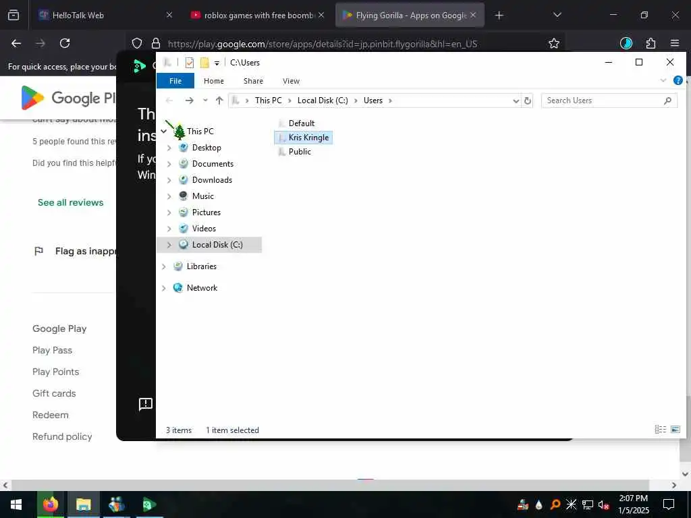Click the New folder icon in Explorer title bar
Screen dimensions: 691x518
pyautogui.click(x=204, y=63)
